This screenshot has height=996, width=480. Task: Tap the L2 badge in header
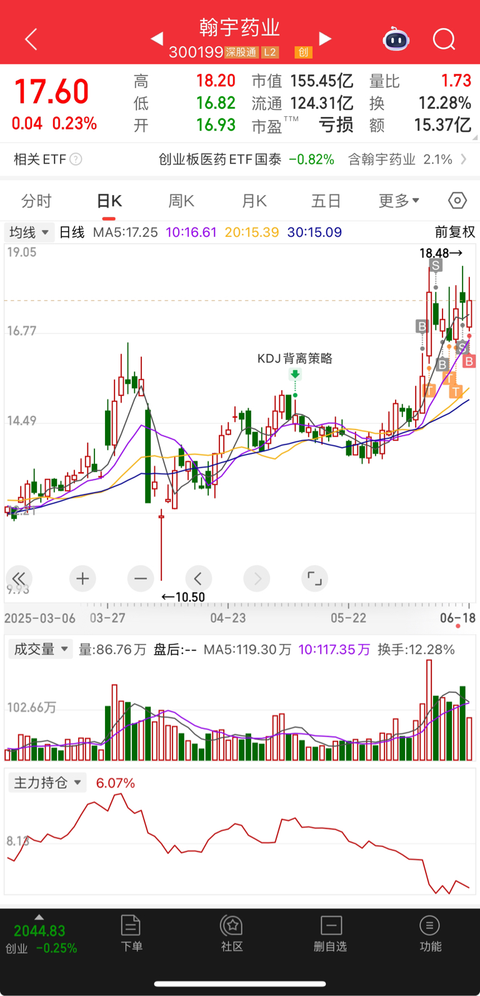click(x=270, y=53)
